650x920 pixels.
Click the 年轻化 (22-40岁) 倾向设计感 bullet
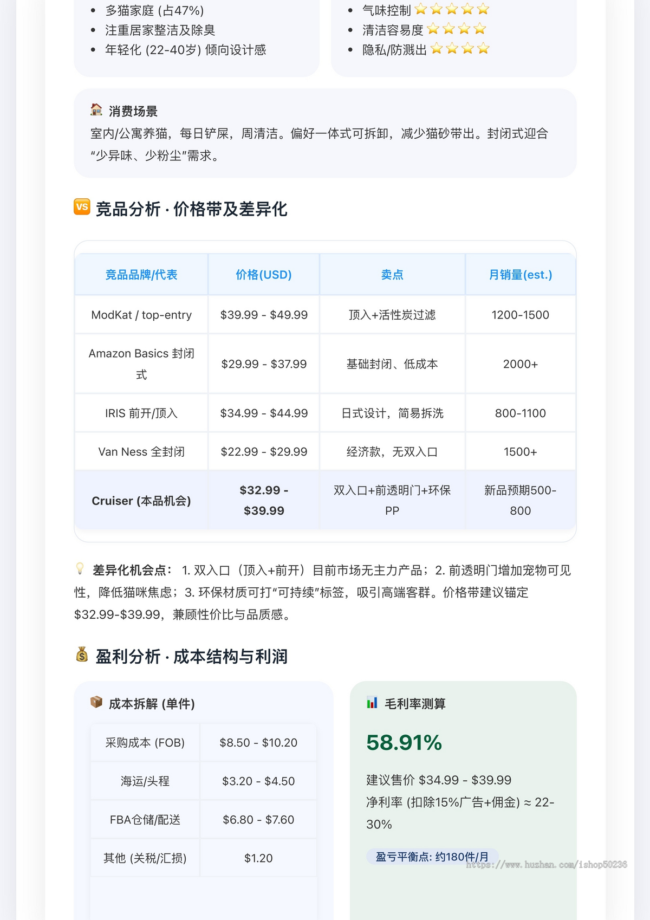point(185,50)
